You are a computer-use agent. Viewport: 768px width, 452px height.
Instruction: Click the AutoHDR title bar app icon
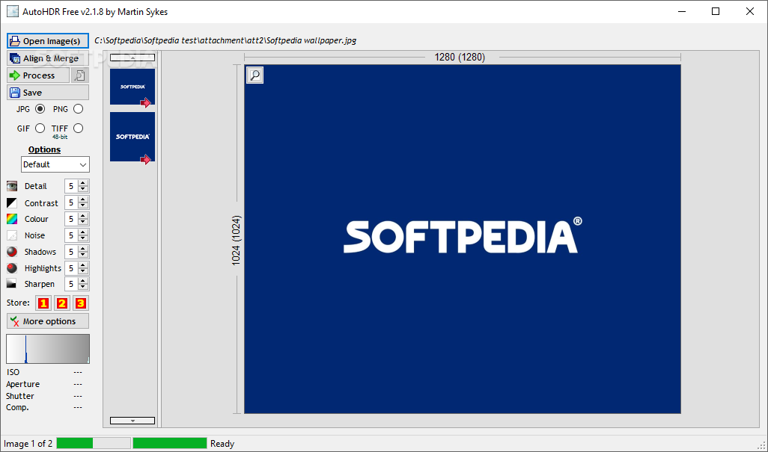[12, 11]
